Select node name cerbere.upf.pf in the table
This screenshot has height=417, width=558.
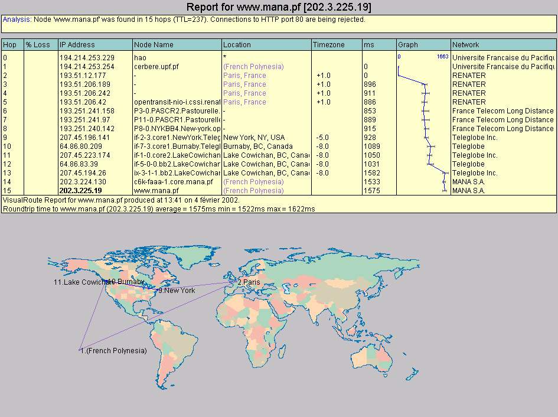(156, 67)
